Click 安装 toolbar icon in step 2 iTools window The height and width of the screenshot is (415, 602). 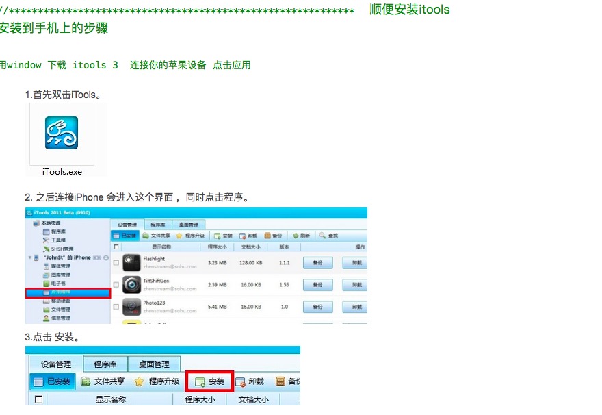tap(218, 236)
